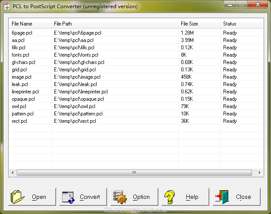The height and width of the screenshot is (214, 271).
Task: Click the Convert button label
Action: pos(90,197)
